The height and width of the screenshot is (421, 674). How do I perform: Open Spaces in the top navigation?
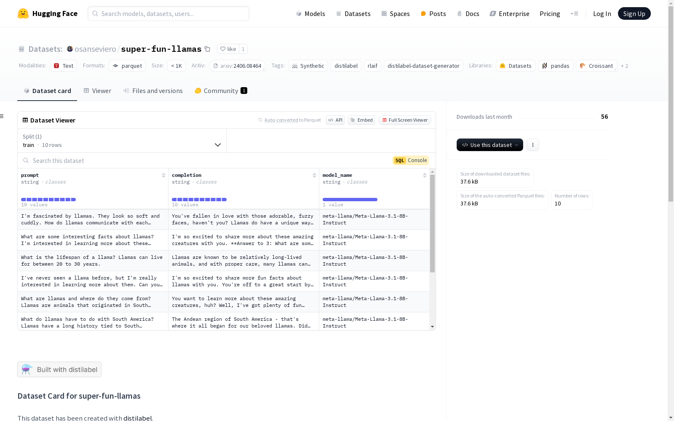point(396,13)
